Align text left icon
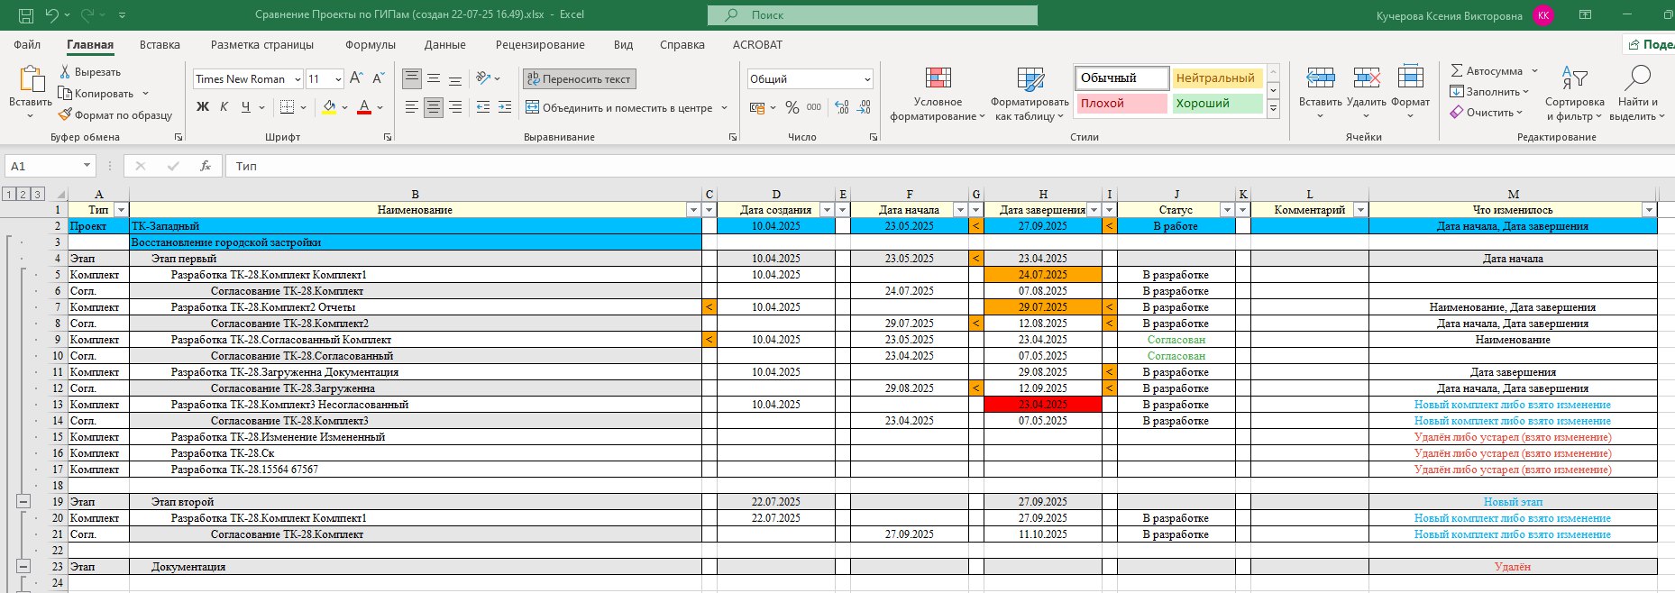 click(412, 107)
